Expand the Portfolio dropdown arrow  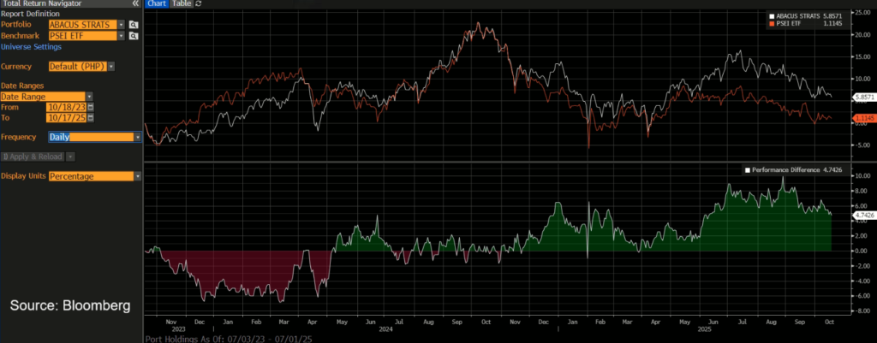[122, 25]
